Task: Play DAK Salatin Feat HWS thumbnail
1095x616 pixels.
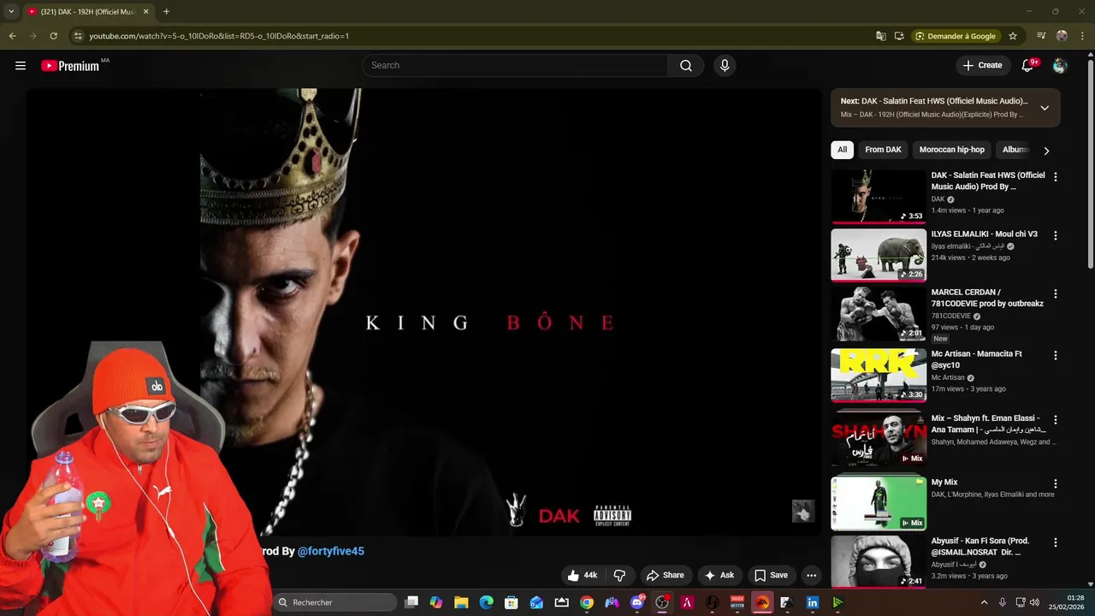Action: pyautogui.click(x=879, y=196)
